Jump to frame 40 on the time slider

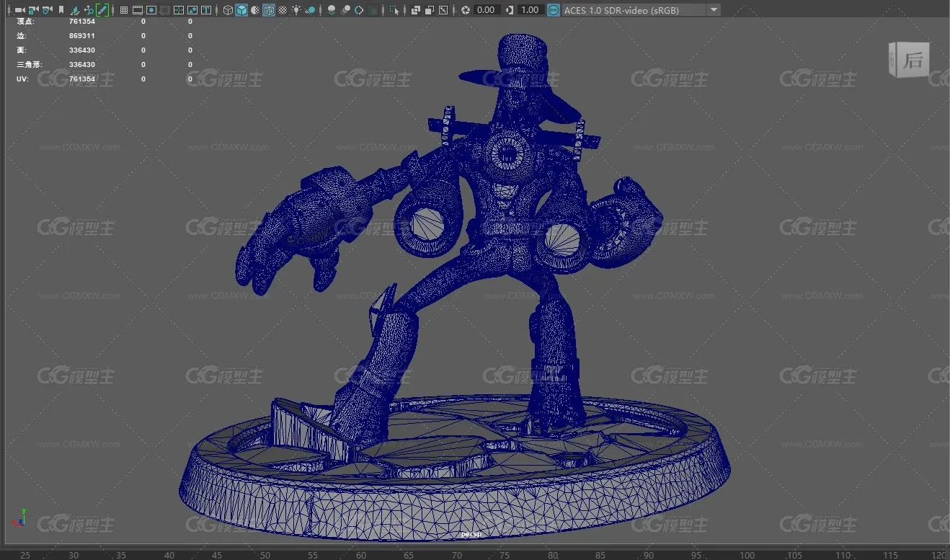point(169,555)
